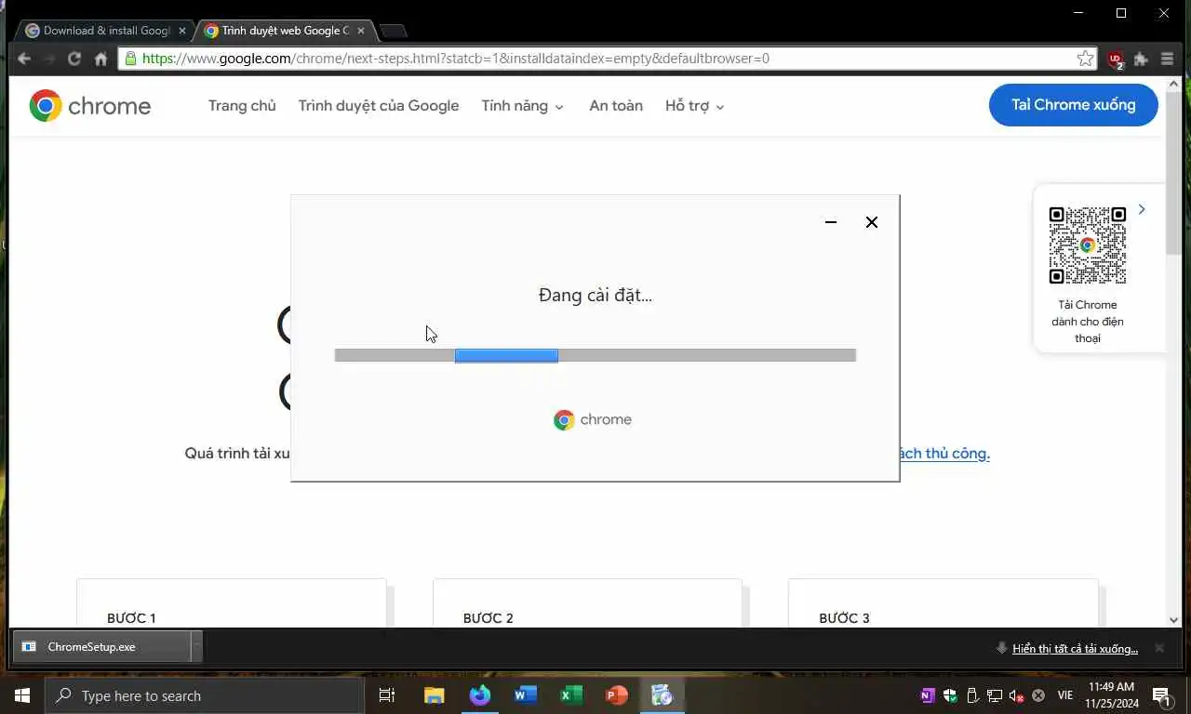Click the BƯỚC 3 card
The image size is (1191, 714).
943,603
